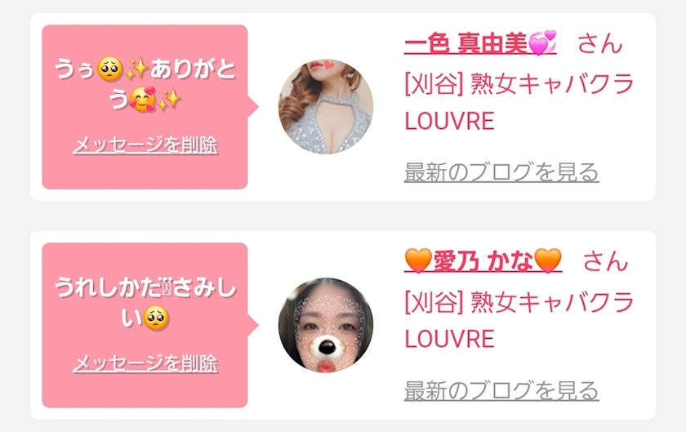Click the orange heart before 愛乃 かな
686x432 pixels.
pos(418,261)
